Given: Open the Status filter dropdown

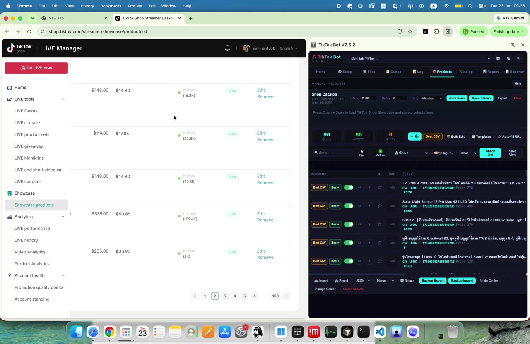Looking at the screenshot, I should pyautogui.click(x=468, y=153).
